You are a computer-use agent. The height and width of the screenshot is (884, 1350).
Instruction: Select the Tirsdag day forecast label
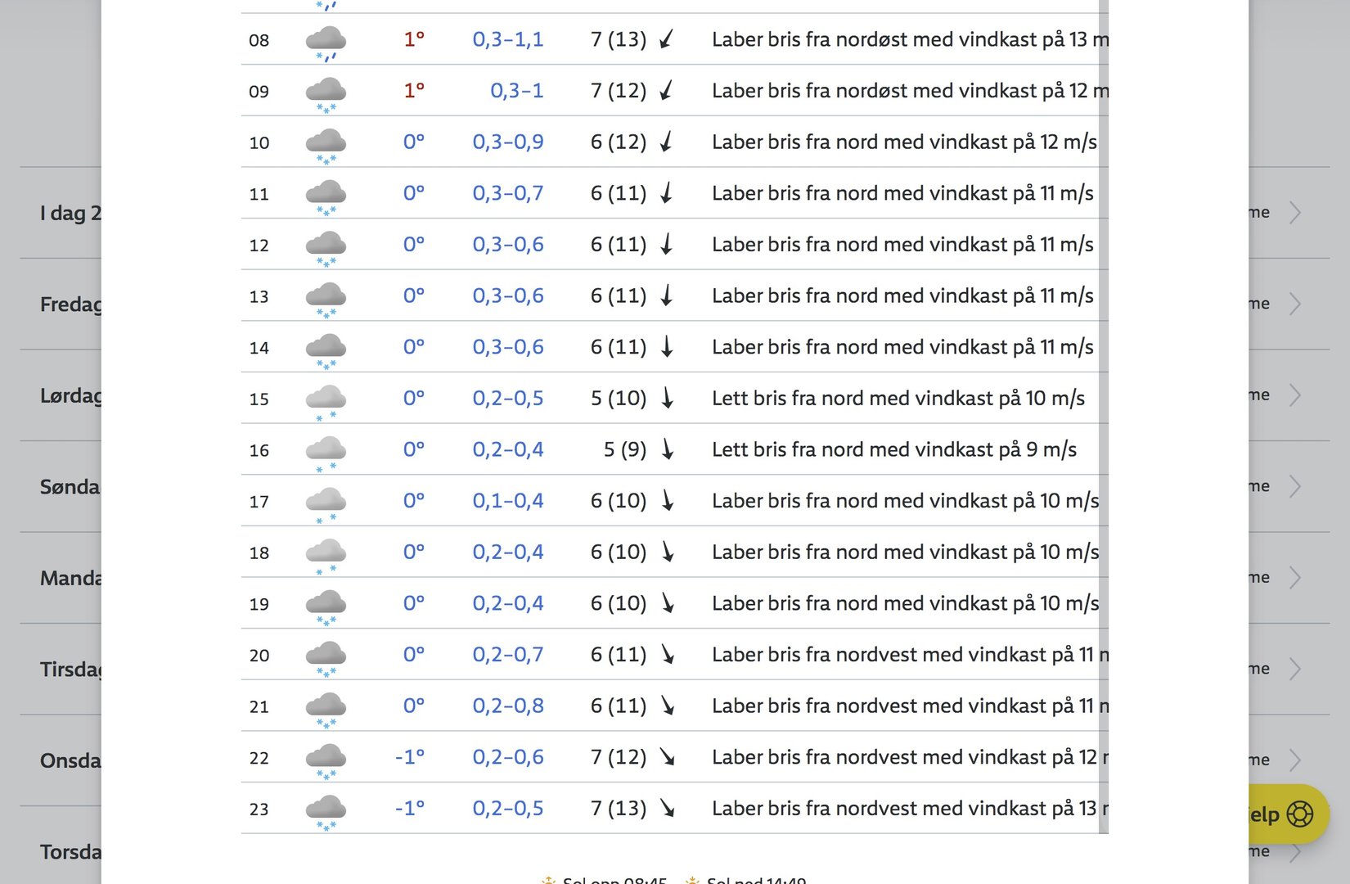pyautogui.click(x=71, y=670)
